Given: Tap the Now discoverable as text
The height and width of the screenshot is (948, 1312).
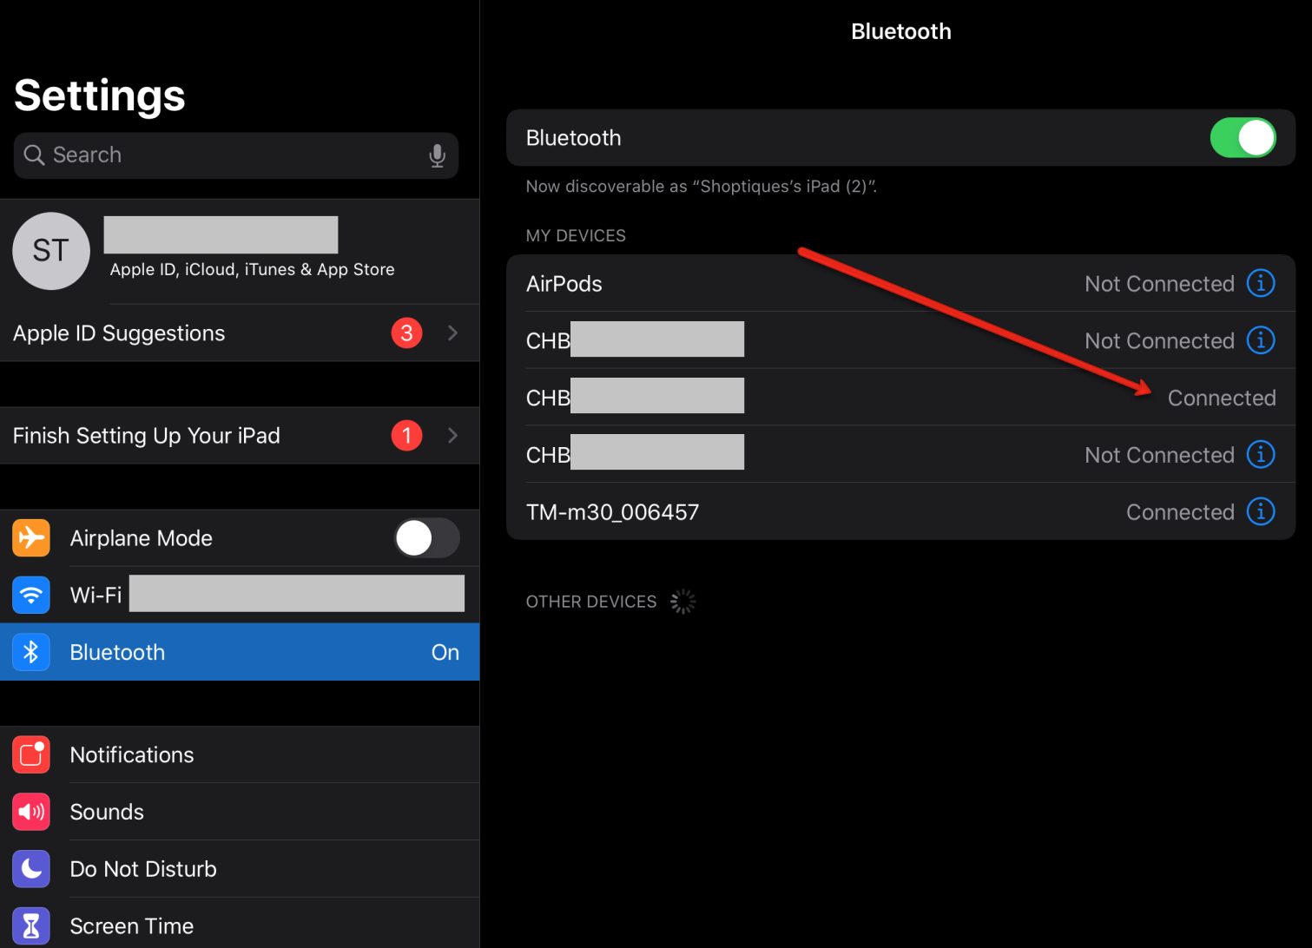Looking at the screenshot, I should click(x=702, y=187).
